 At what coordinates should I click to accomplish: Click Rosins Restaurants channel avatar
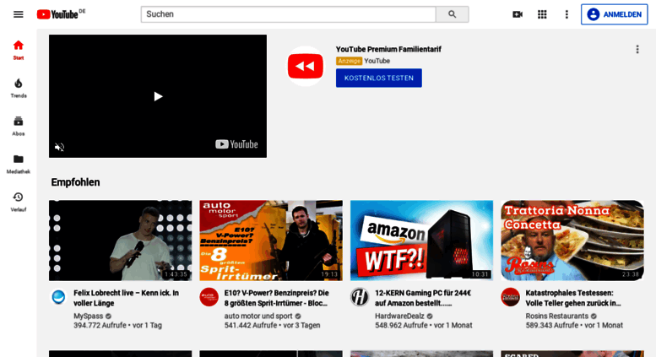(x=510, y=297)
